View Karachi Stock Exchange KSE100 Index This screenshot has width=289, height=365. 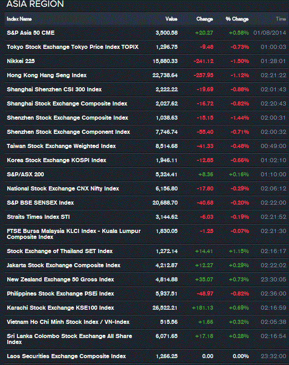point(60,308)
